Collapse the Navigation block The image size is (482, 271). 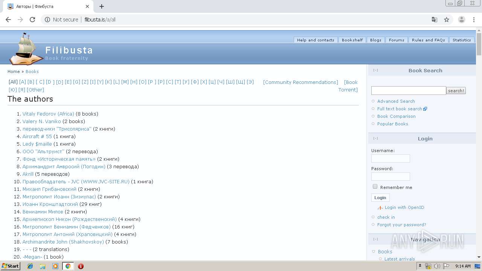pos(375,239)
